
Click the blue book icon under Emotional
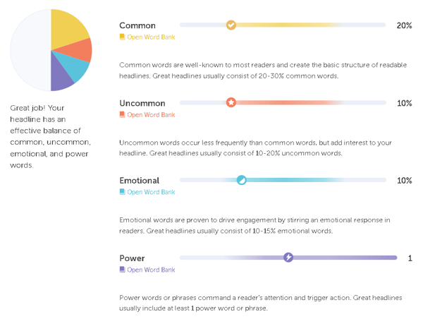coord(122,192)
